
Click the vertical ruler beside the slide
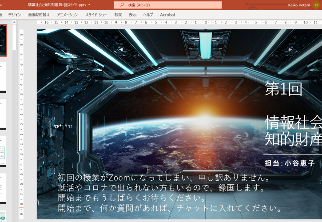[x=21, y=124]
